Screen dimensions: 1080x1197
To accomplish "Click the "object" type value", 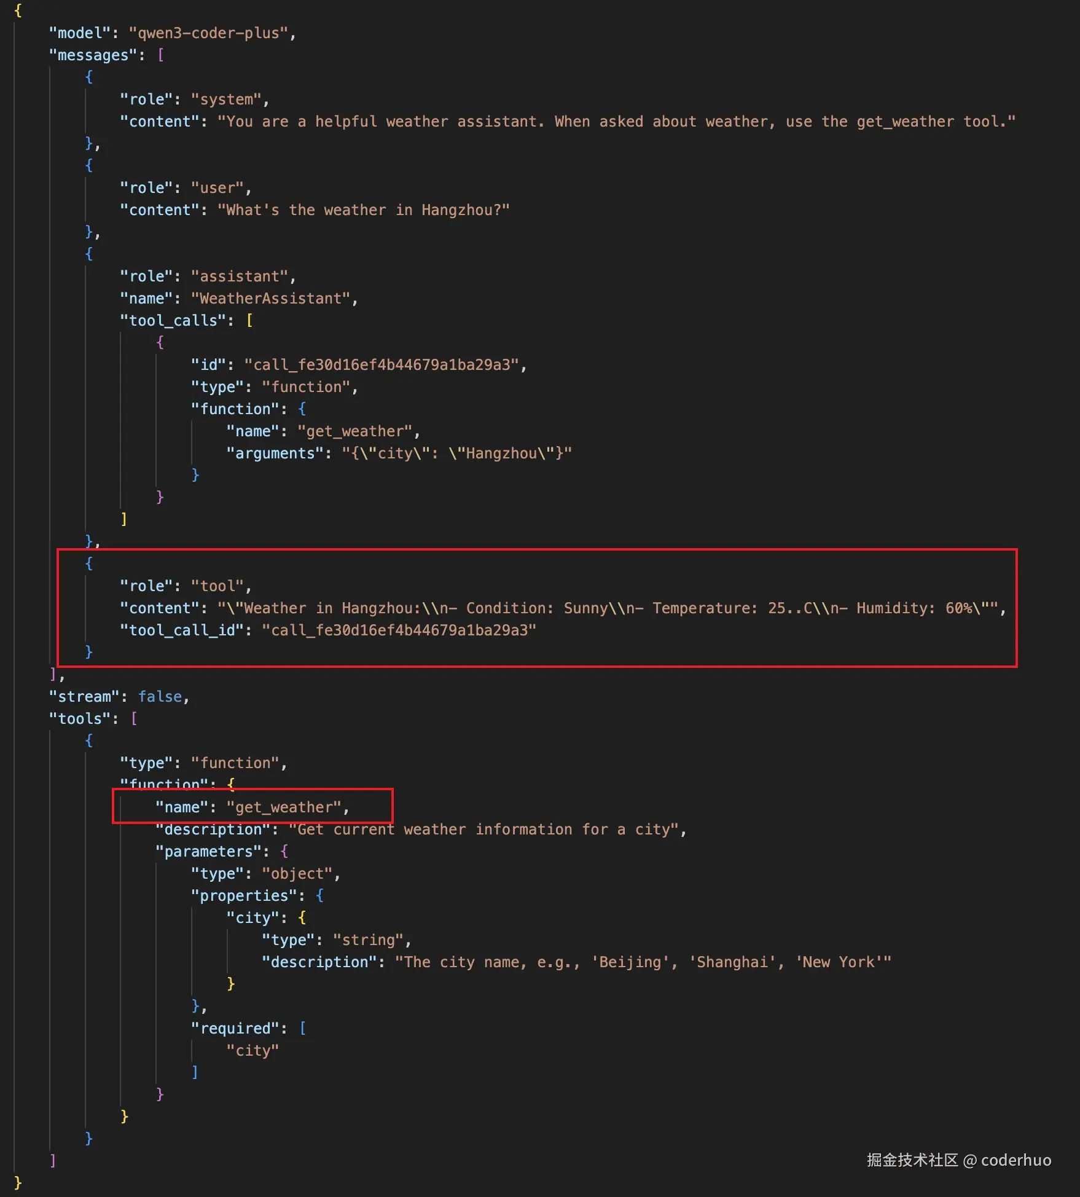I will click(297, 874).
